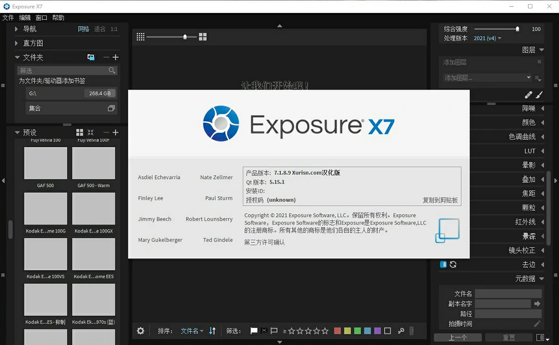The image size is (559, 345).
Task: Open the 处理版本 2021 (v4) dropdown
Action: [x=487, y=38]
